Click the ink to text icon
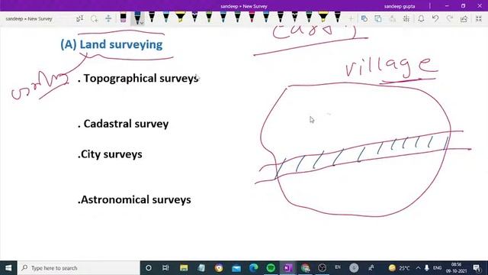488x275 pixels. (x=393, y=18)
